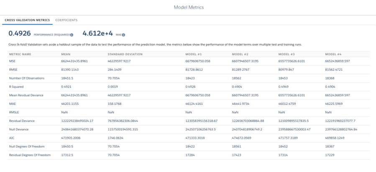Select the RMSE metric row label

pyautogui.click(x=13, y=69)
